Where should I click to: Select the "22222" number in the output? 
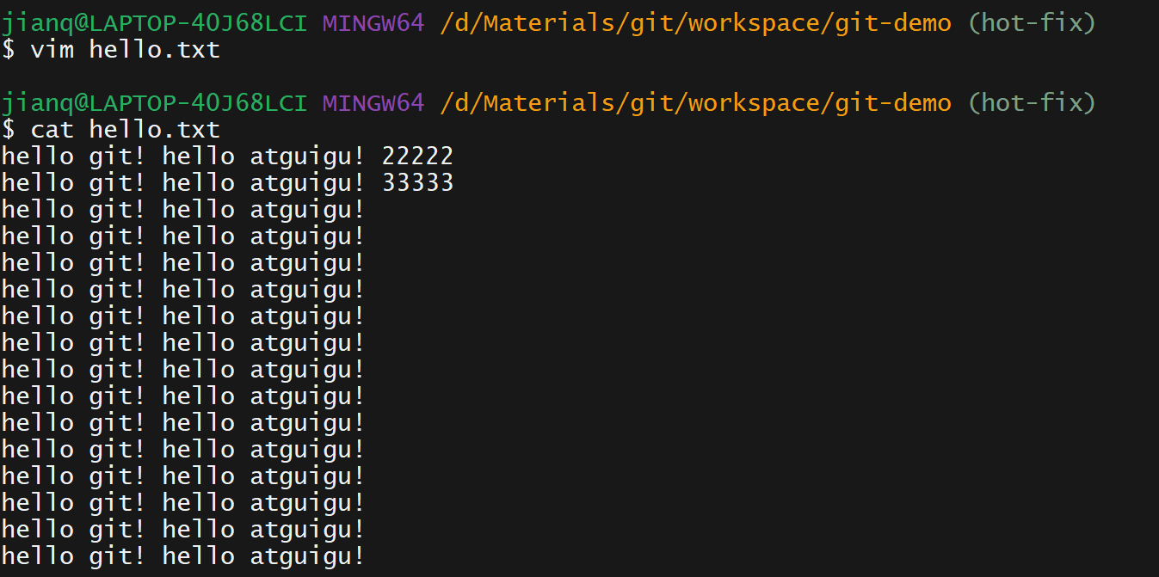417,157
